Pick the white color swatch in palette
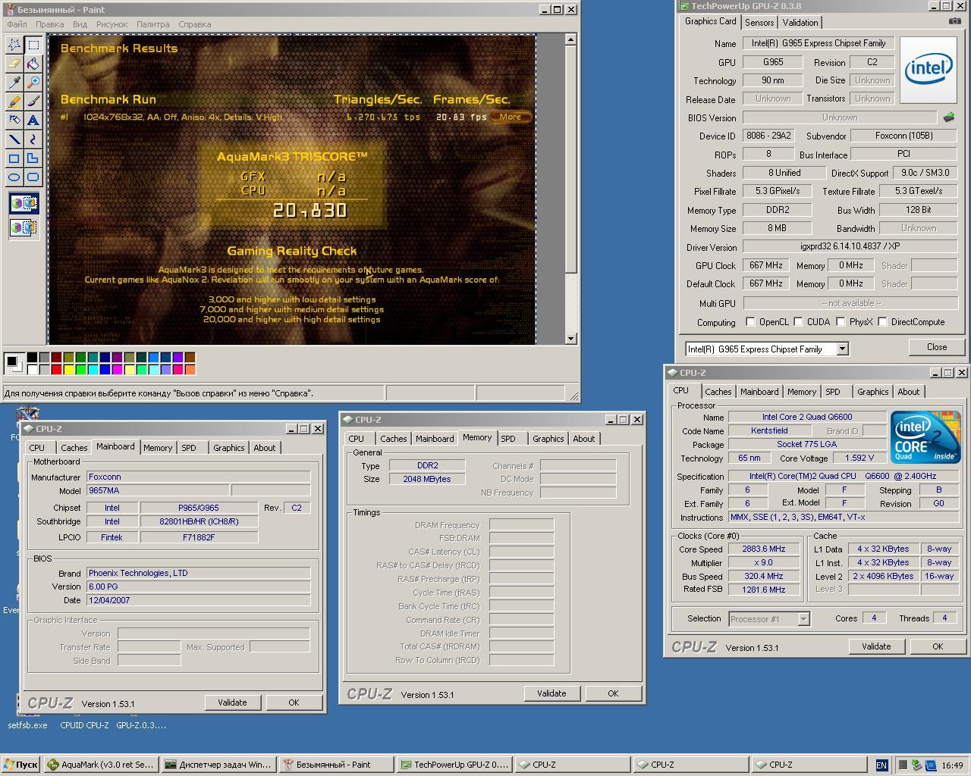This screenshot has width=971, height=776. click(x=32, y=370)
